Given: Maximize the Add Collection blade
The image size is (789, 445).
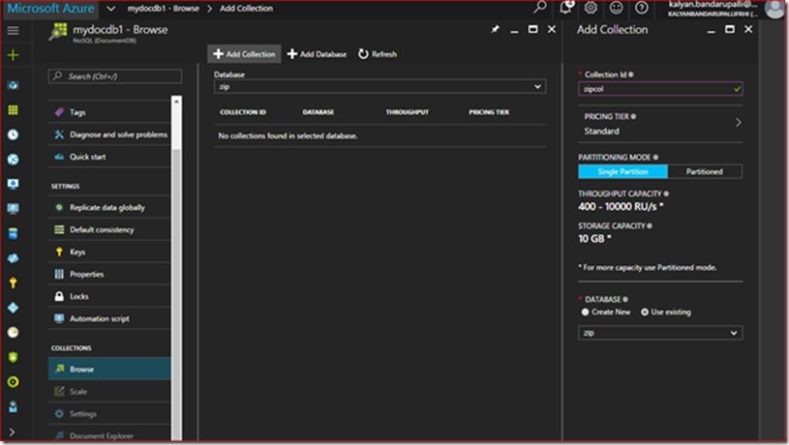Looking at the screenshot, I should [x=730, y=29].
